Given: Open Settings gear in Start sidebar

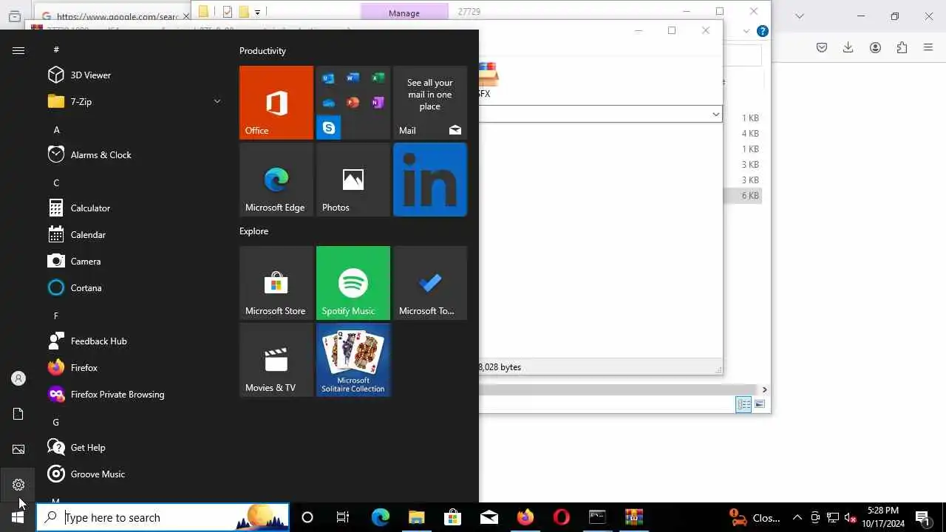Looking at the screenshot, I should 18,485.
